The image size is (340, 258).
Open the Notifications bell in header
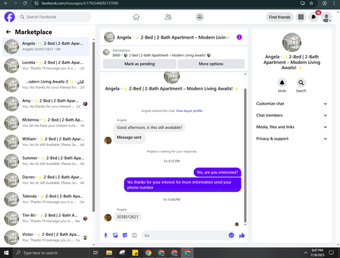pyautogui.click(x=313, y=17)
